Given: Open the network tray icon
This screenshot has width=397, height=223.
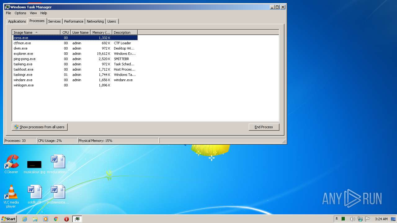Looking at the screenshot, I should coord(360,219).
